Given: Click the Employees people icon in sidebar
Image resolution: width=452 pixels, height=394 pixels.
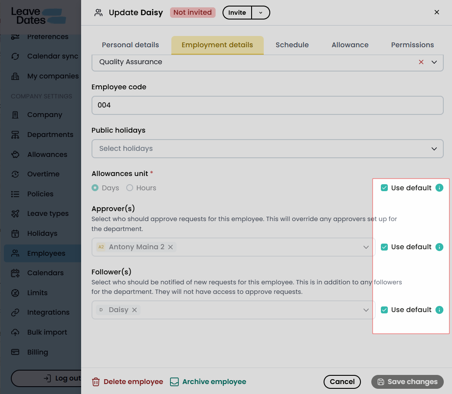Looking at the screenshot, I should pos(15,254).
